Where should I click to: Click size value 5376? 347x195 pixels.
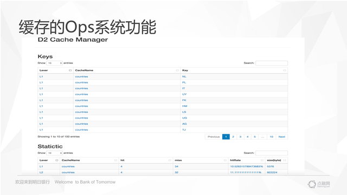click(271, 166)
